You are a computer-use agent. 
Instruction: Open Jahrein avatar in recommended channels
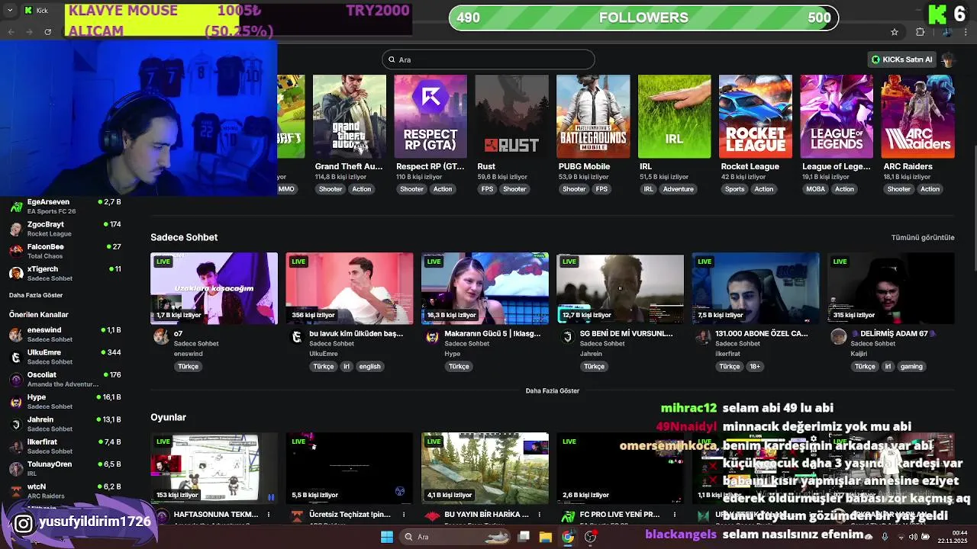tap(15, 424)
